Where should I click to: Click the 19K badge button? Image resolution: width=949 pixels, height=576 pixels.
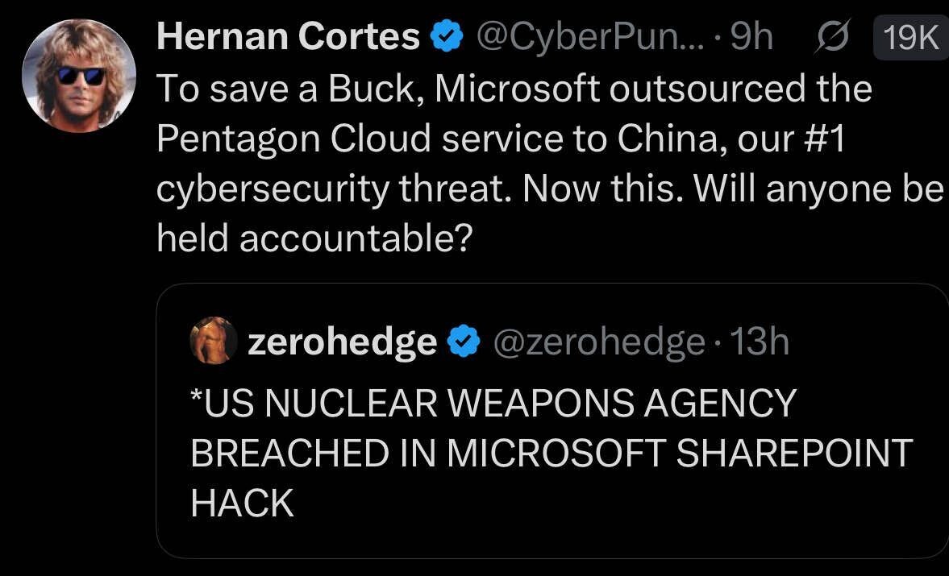911,38
